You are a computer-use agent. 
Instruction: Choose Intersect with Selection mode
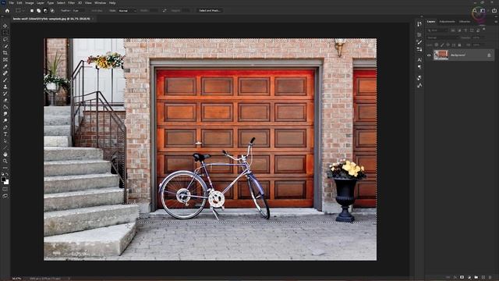click(52, 10)
